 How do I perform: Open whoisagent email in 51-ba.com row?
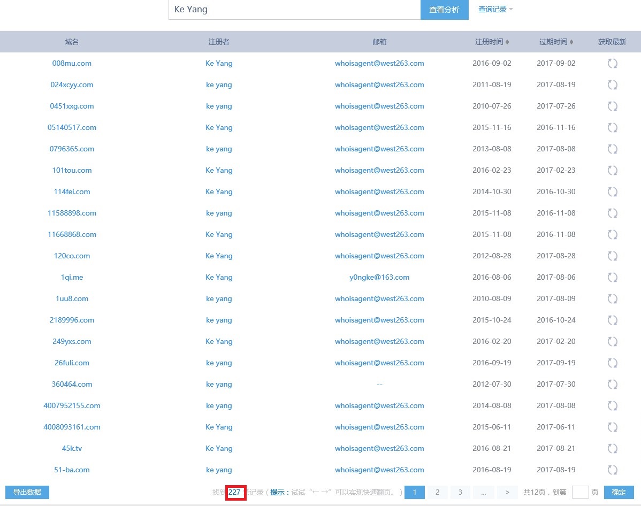[x=379, y=470]
